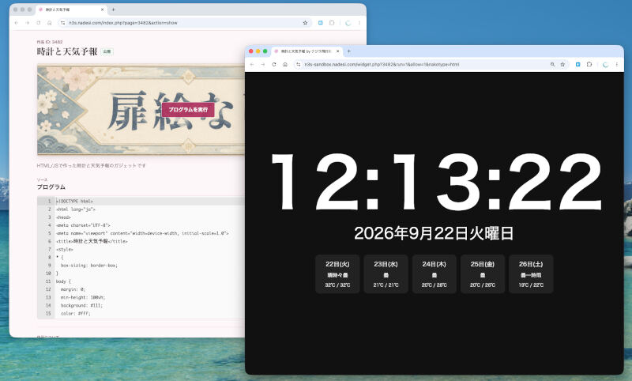The image size is (632, 381).
Task: Click the 22日(火) forecast card
Action: pyautogui.click(x=338, y=274)
